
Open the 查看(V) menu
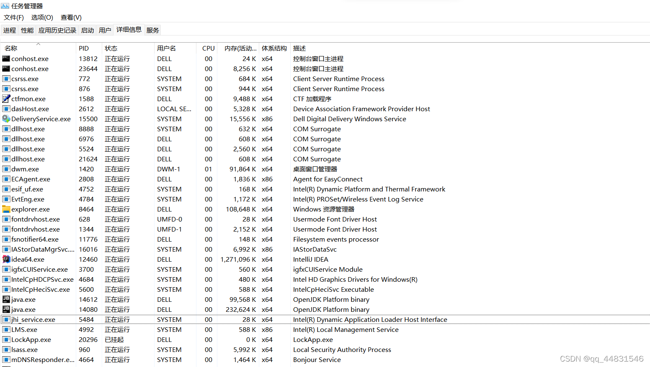pyautogui.click(x=71, y=17)
